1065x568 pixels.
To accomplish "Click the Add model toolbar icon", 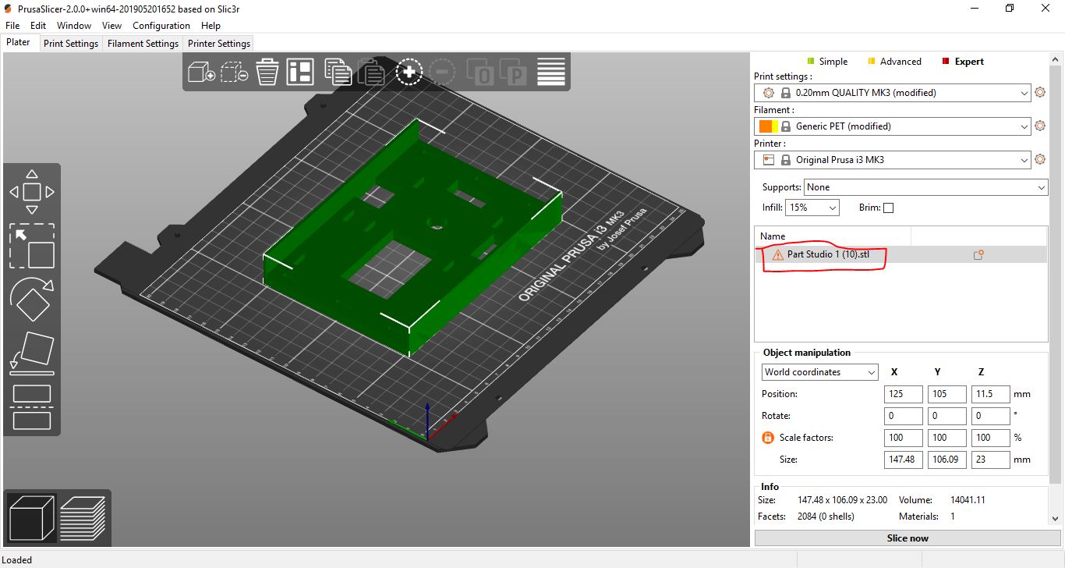I will pyautogui.click(x=201, y=72).
